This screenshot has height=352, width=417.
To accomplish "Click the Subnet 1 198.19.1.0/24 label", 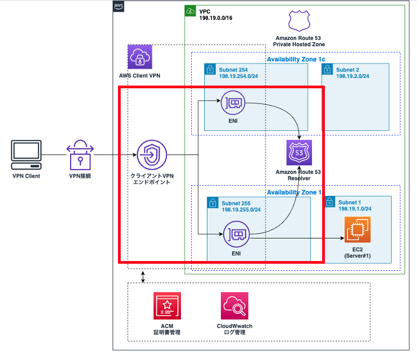I will pos(355,206).
